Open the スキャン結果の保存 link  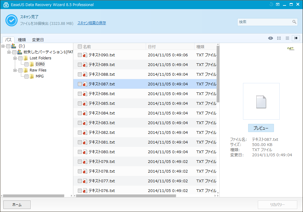pos(92,23)
